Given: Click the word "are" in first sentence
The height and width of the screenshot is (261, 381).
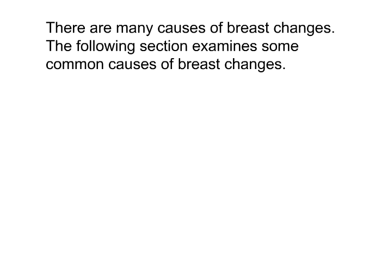Looking at the screenshot, I should (x=101, y=29).
